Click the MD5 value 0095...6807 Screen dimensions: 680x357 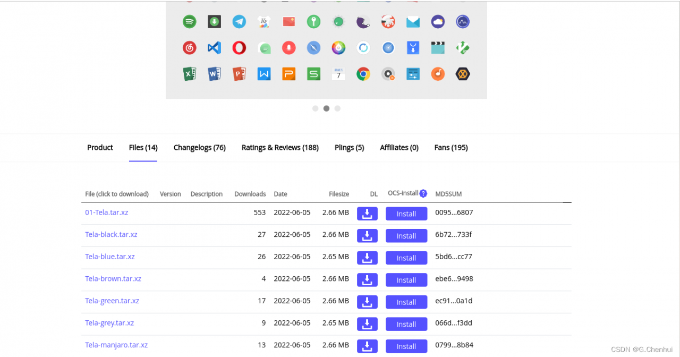[454, 212]
